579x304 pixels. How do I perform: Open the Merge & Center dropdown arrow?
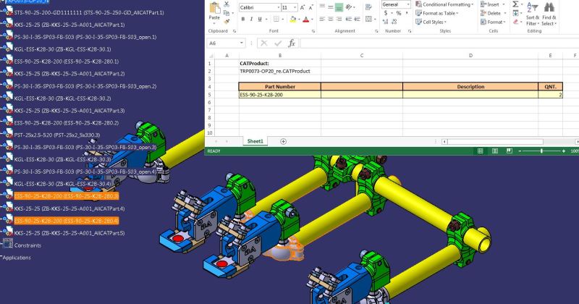pos(375,19)
